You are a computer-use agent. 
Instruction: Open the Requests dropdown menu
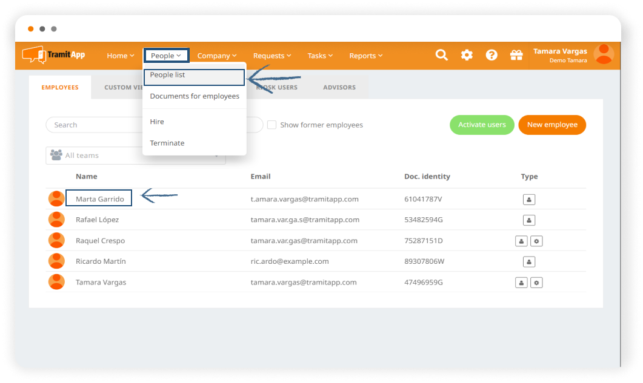pos(272,56)
